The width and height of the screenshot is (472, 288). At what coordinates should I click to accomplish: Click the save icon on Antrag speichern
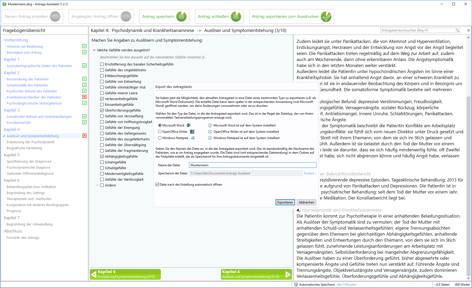(181, 16)
